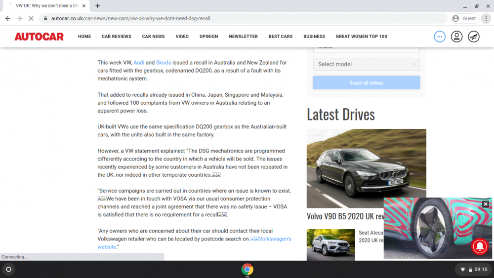Click the Autocar logo
Image resolution: width=494 pixels, height=278 pixels.
pyautogui.click(x=39, y=37)
